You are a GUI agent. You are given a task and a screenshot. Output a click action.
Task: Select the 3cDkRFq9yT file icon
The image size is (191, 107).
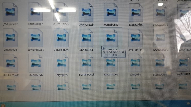61,38
